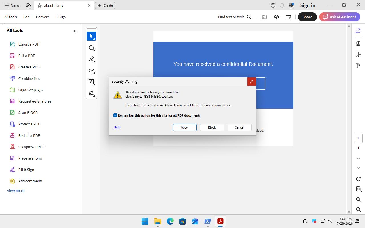
Task: Open the apps grid icon
Action: tap(291, 5)
